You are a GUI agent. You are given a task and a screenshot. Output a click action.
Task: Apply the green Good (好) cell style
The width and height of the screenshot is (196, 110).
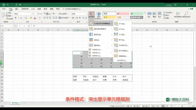tap(137, 14)
